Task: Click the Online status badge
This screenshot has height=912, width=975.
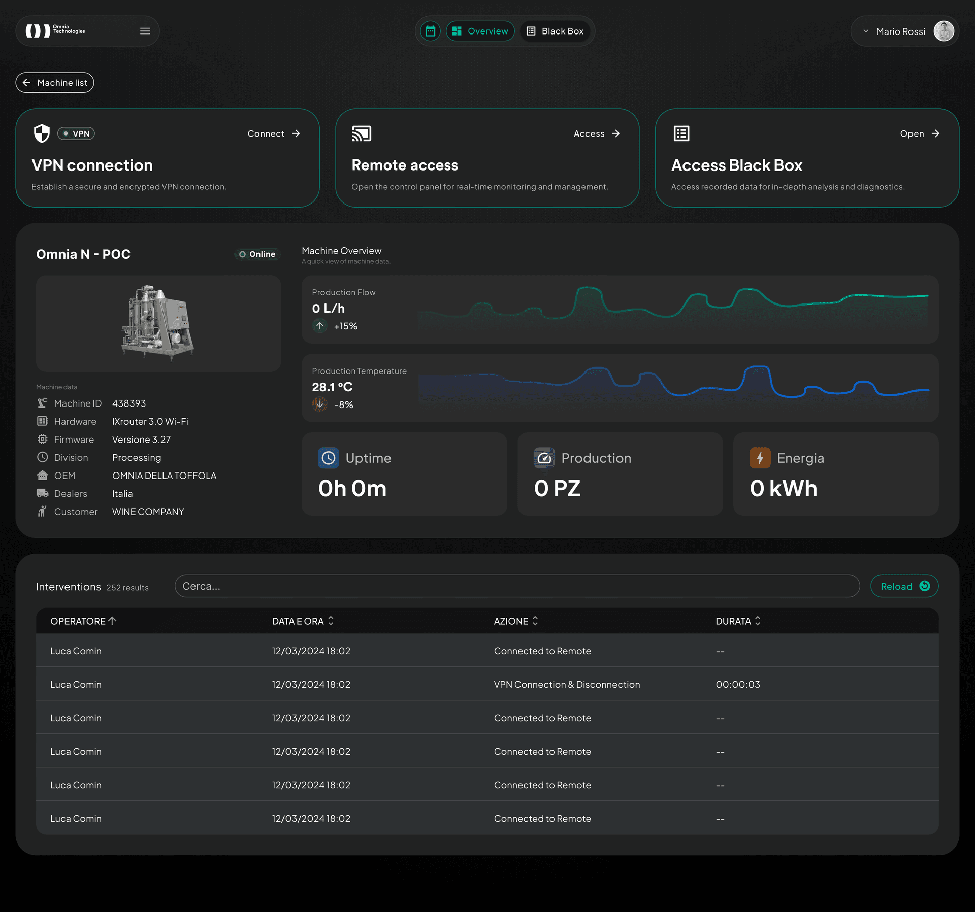Action: [257, 254]
